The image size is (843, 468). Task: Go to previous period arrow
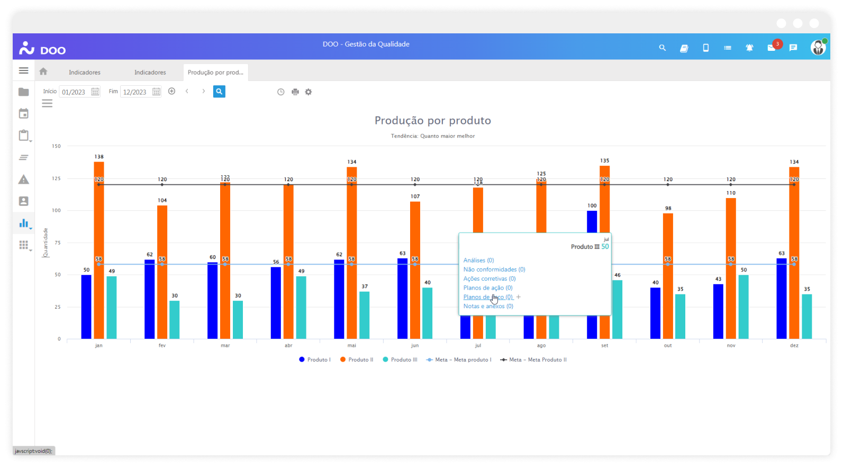pyautogui.click(x=187, y=91)
